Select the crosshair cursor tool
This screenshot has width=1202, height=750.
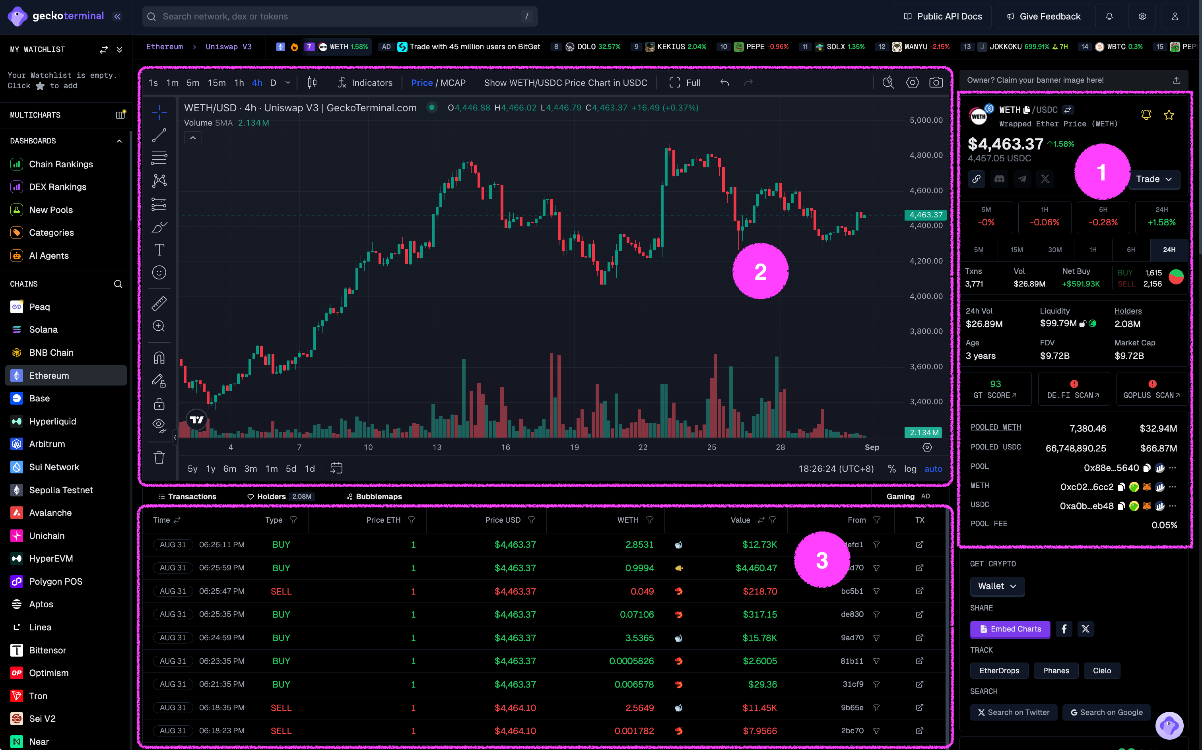(159, 112)
